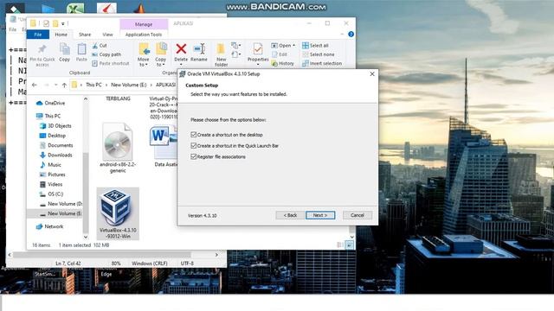Open Quick Access Toolbar customize dropdown
This screenshot has height=311, width=554.
[x=63, y=24]
